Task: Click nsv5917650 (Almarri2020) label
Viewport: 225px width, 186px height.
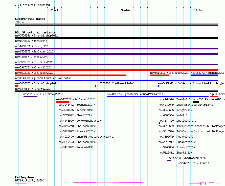Action: (33, 67)
